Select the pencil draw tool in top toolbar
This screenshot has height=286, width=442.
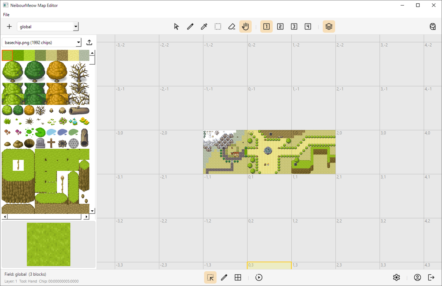(190, 26)
